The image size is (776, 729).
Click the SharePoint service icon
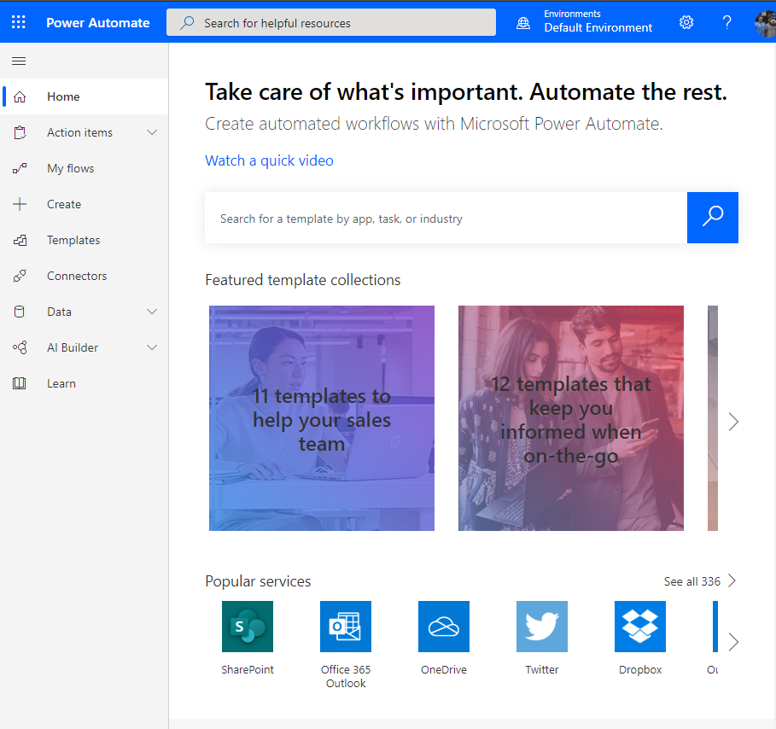247,626
